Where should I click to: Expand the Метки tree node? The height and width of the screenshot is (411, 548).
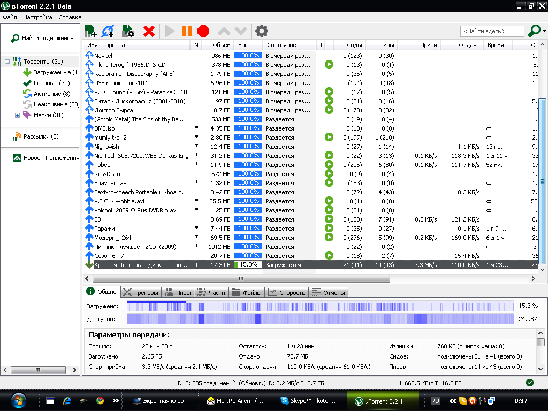click(17, 115)
